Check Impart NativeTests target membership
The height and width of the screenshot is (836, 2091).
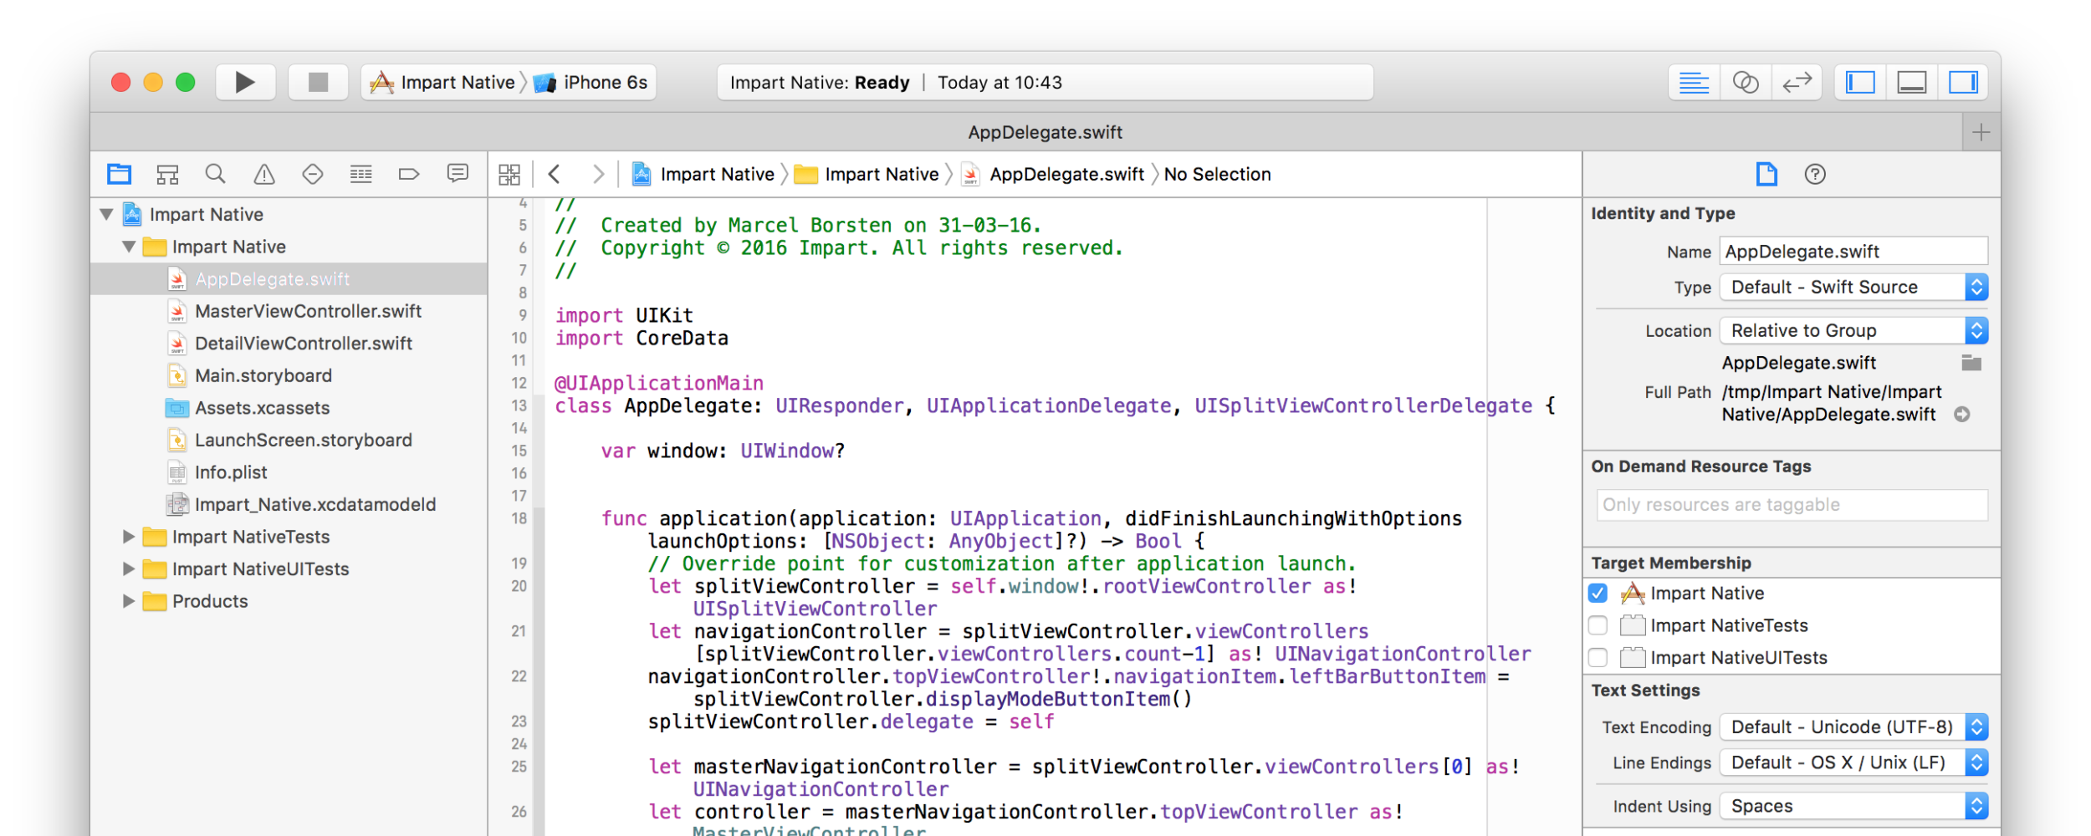[1598, 625]
